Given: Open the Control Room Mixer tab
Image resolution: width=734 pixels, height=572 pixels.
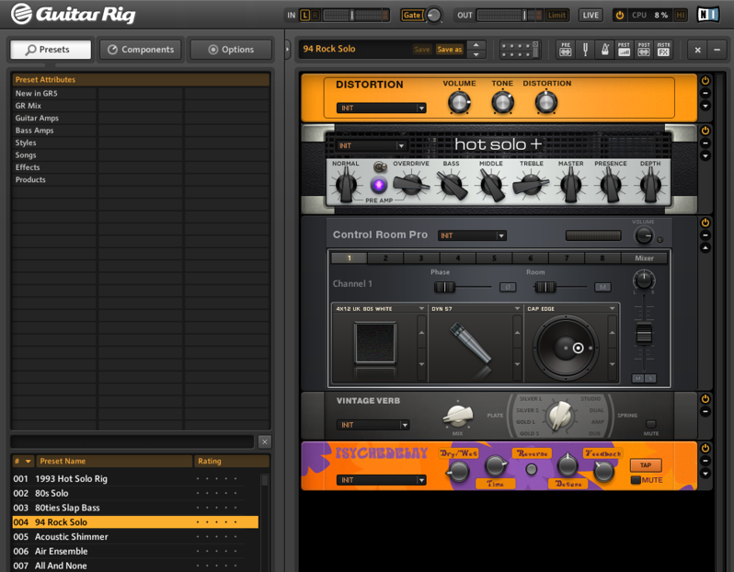Looking at the screenshot, I should (x=644, y=257).
